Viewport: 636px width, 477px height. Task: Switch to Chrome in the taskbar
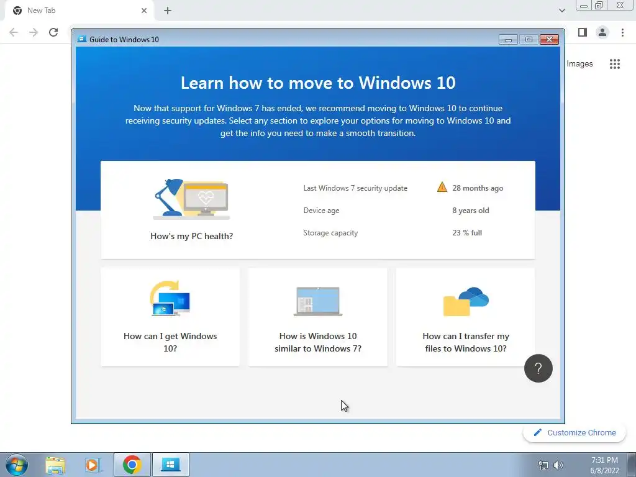[132, 465]
